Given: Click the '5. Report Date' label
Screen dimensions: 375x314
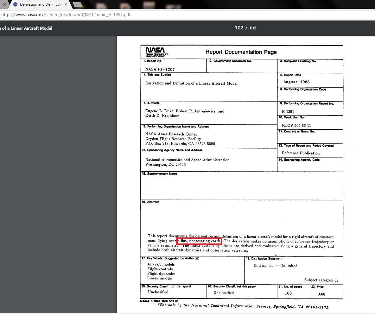Looking at the screenshot, I should click(290, 75).
